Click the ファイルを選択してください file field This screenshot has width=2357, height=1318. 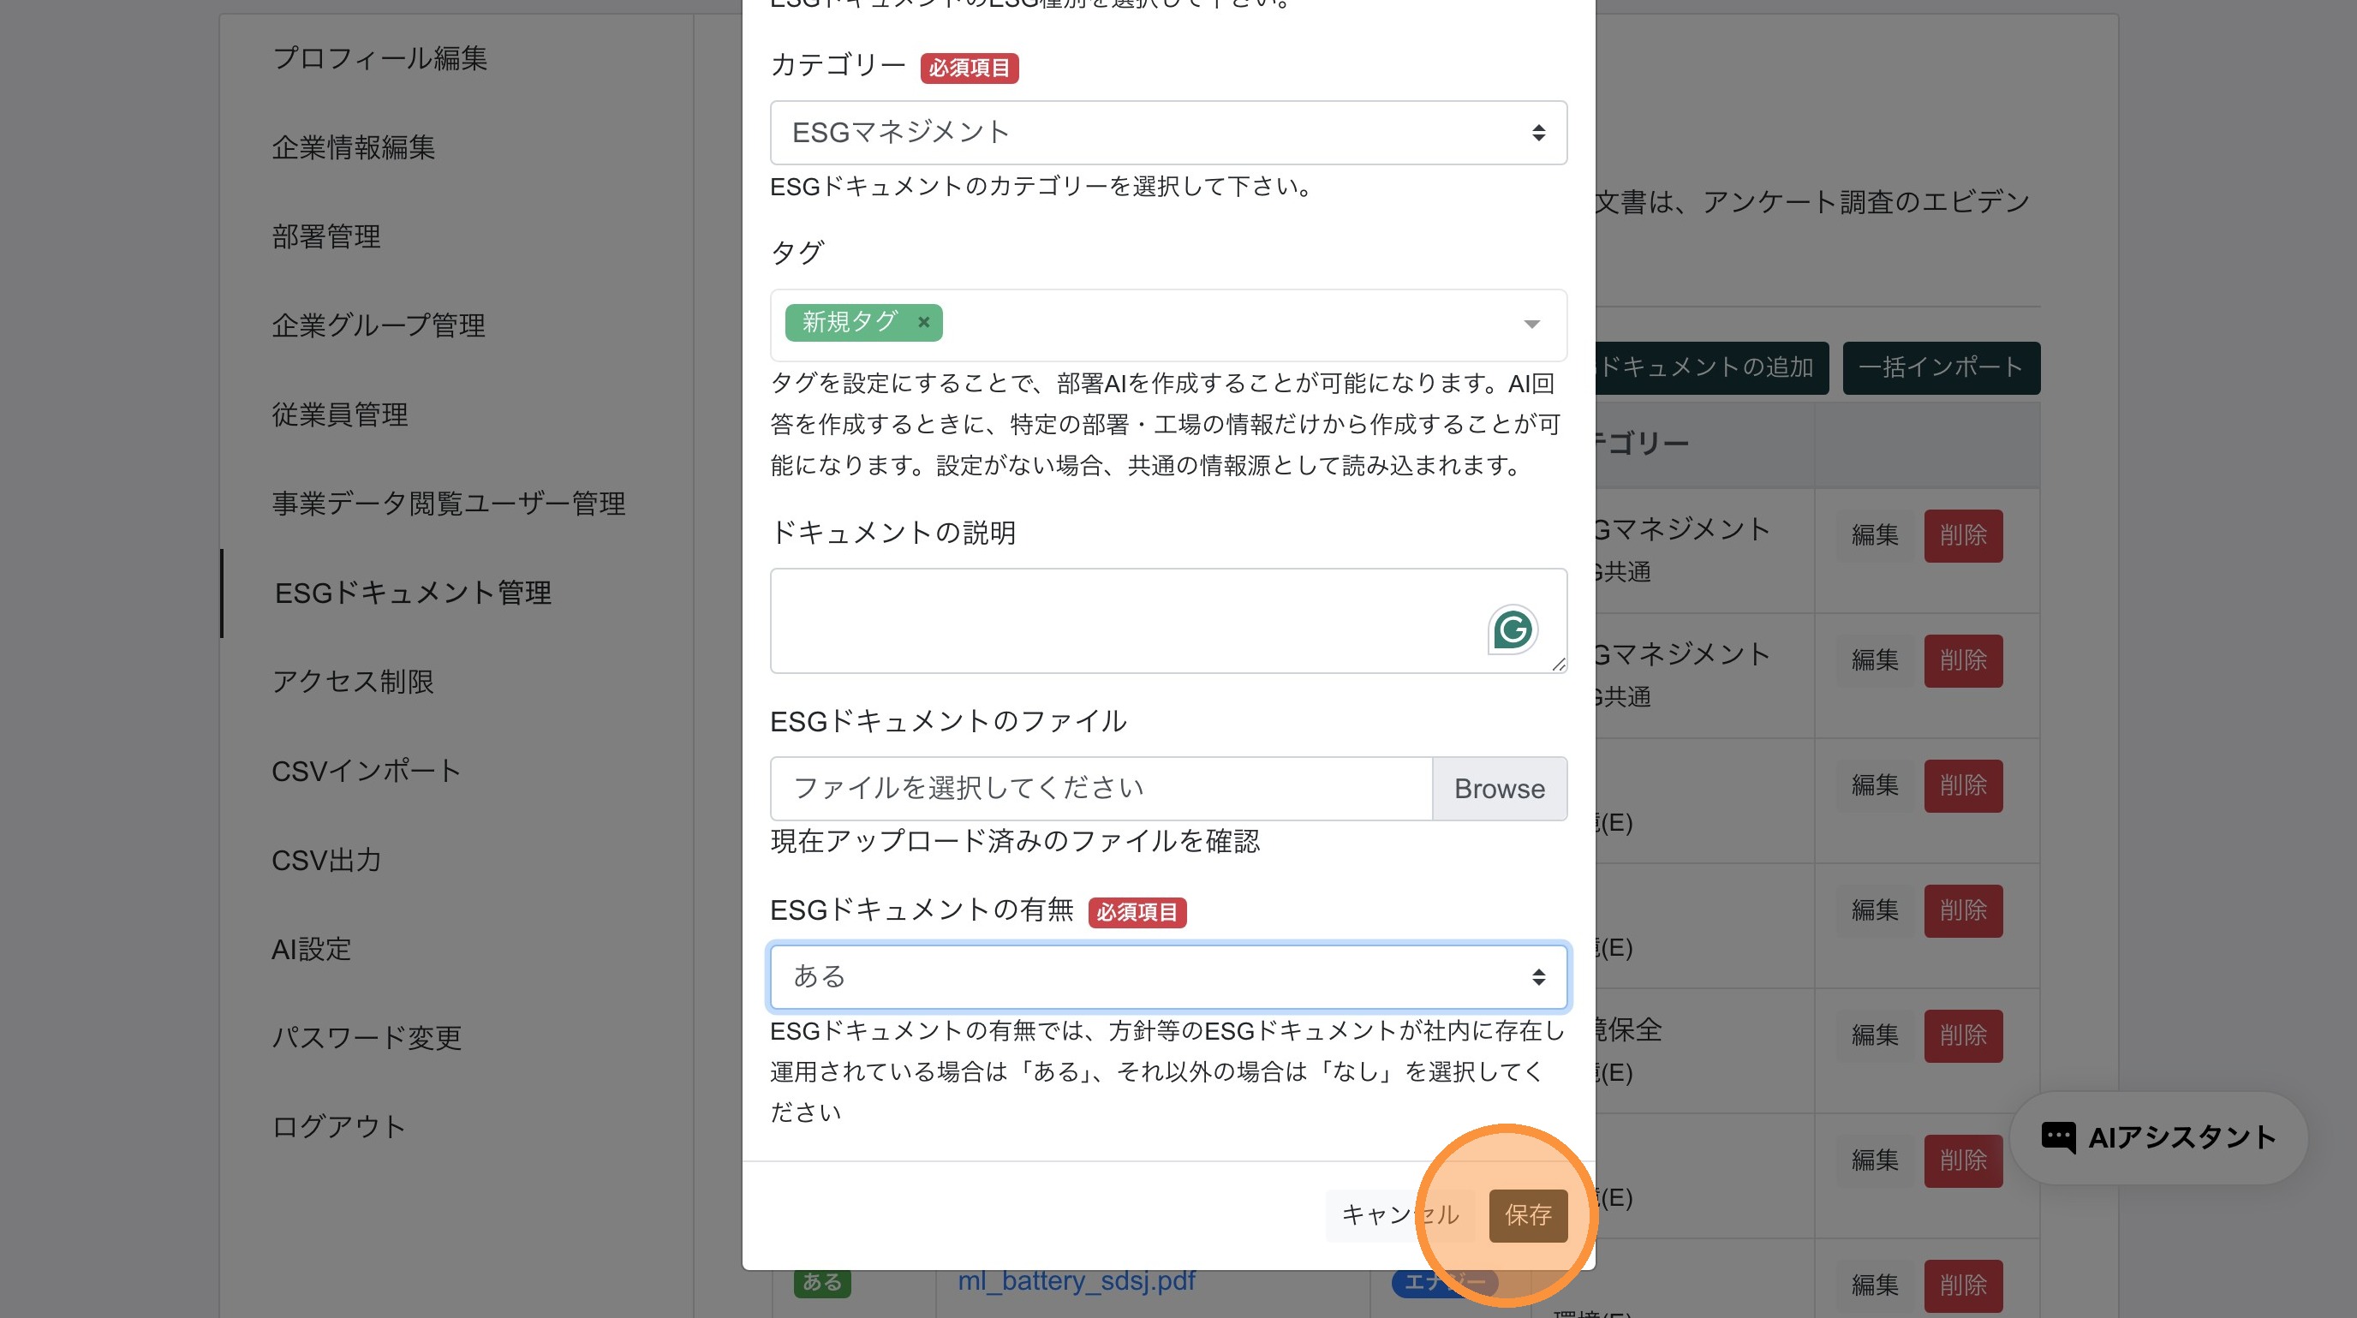[x=1101, y=789]
